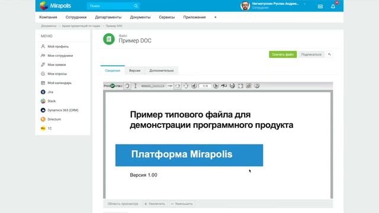This screenshot has height=213, width=379.
Task: Open the Сотрудники menu
Action: tap(76, 17)
